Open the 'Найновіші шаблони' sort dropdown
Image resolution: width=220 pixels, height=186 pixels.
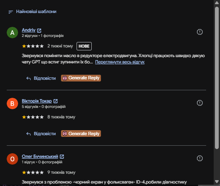coord(32,12)
